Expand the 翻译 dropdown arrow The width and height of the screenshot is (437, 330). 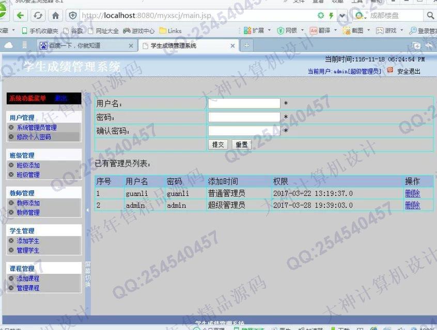[x=336, y=30]
